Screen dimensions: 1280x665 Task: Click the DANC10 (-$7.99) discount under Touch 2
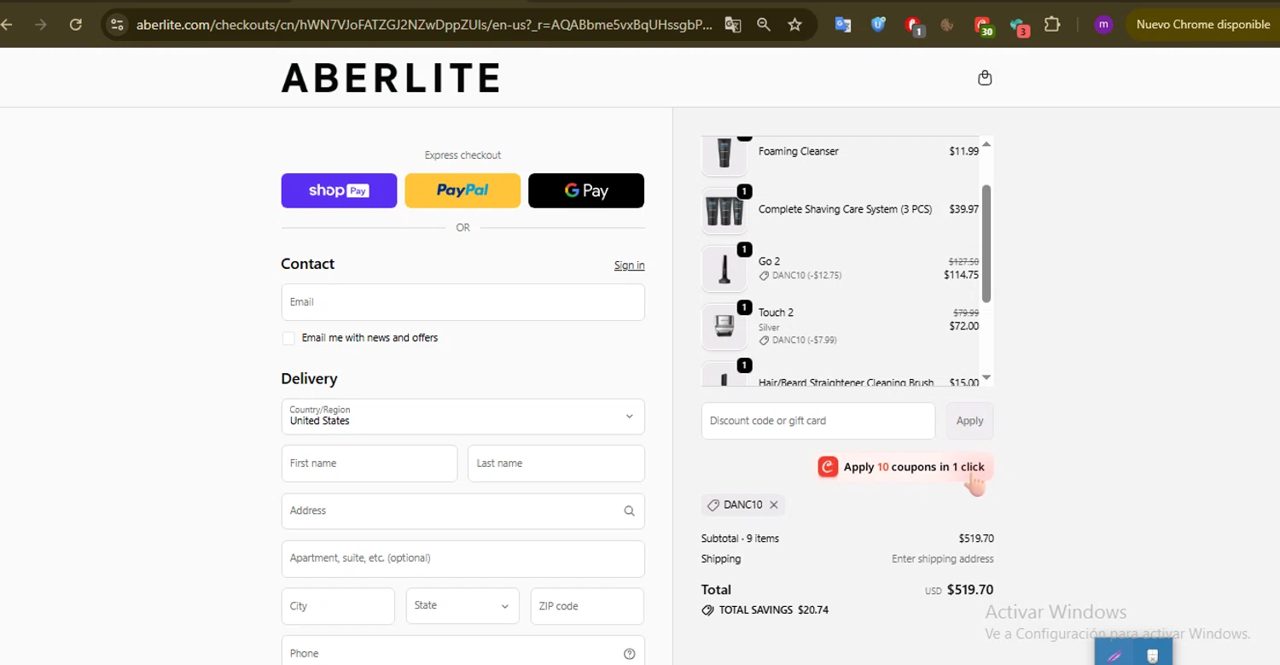(x=798, y=340)
